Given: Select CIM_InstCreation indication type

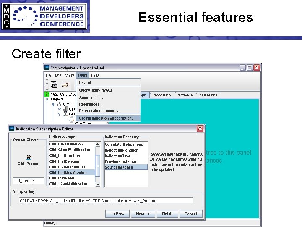Looking at the screenshot, I should pos(72,156).
